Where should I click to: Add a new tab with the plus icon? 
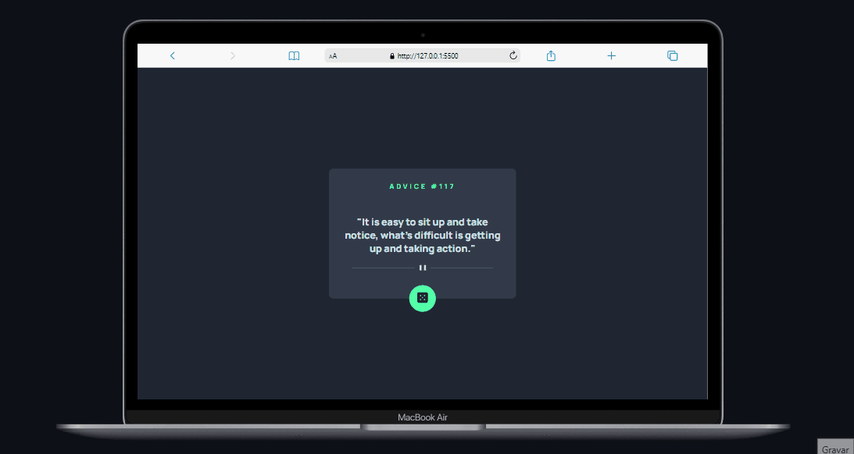point(612,55)
